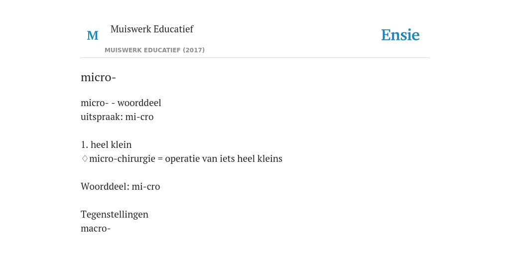Open the Muiswerk Educatief author name

click(152, 29)
